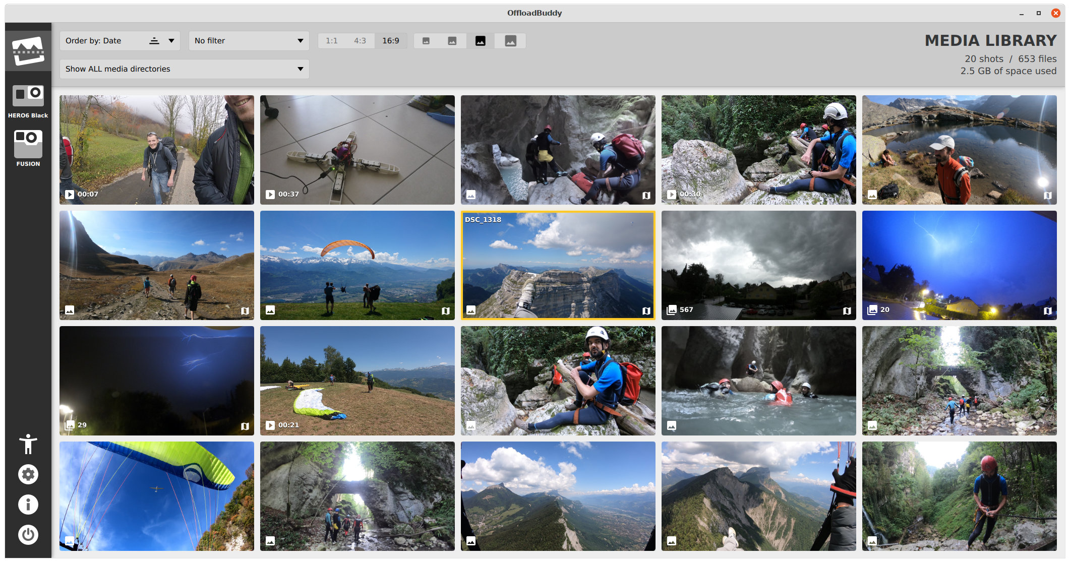Open settings gear in sidebar
1070x563 pixels.
28,474
